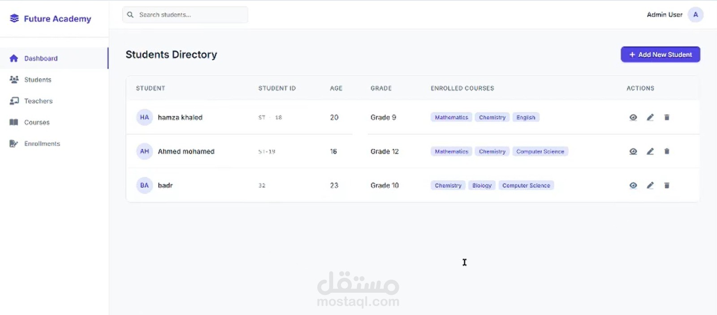
Task: Open the Teachers section
Action: pyautogui.click(x=54, y=101)
